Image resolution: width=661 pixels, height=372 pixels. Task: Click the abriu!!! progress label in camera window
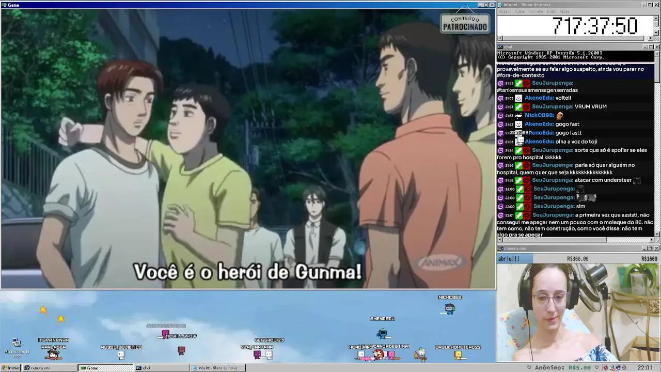coord(509,259)
